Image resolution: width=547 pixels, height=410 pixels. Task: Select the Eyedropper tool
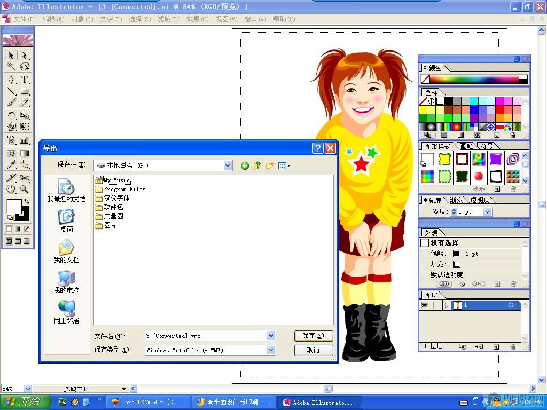(x=11, y=164)
